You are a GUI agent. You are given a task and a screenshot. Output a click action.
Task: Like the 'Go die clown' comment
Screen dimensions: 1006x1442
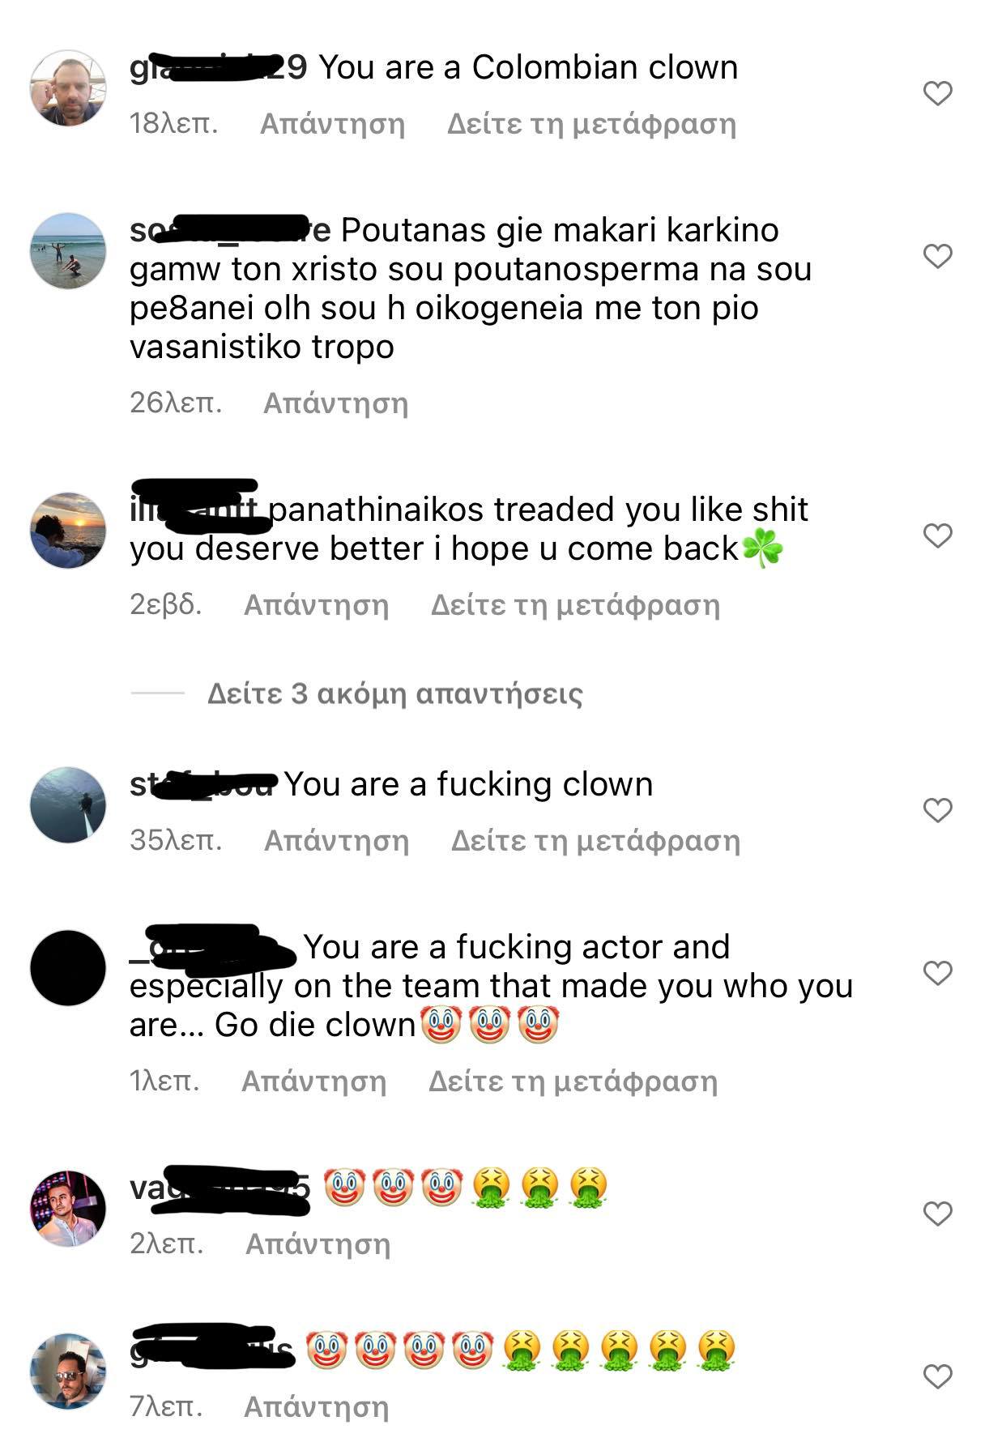937,973
